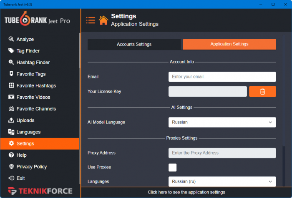This screenshot has height=198, width=292.
Task: Click the Privacy Policy shield icon
Action: [x=11, y=167]
